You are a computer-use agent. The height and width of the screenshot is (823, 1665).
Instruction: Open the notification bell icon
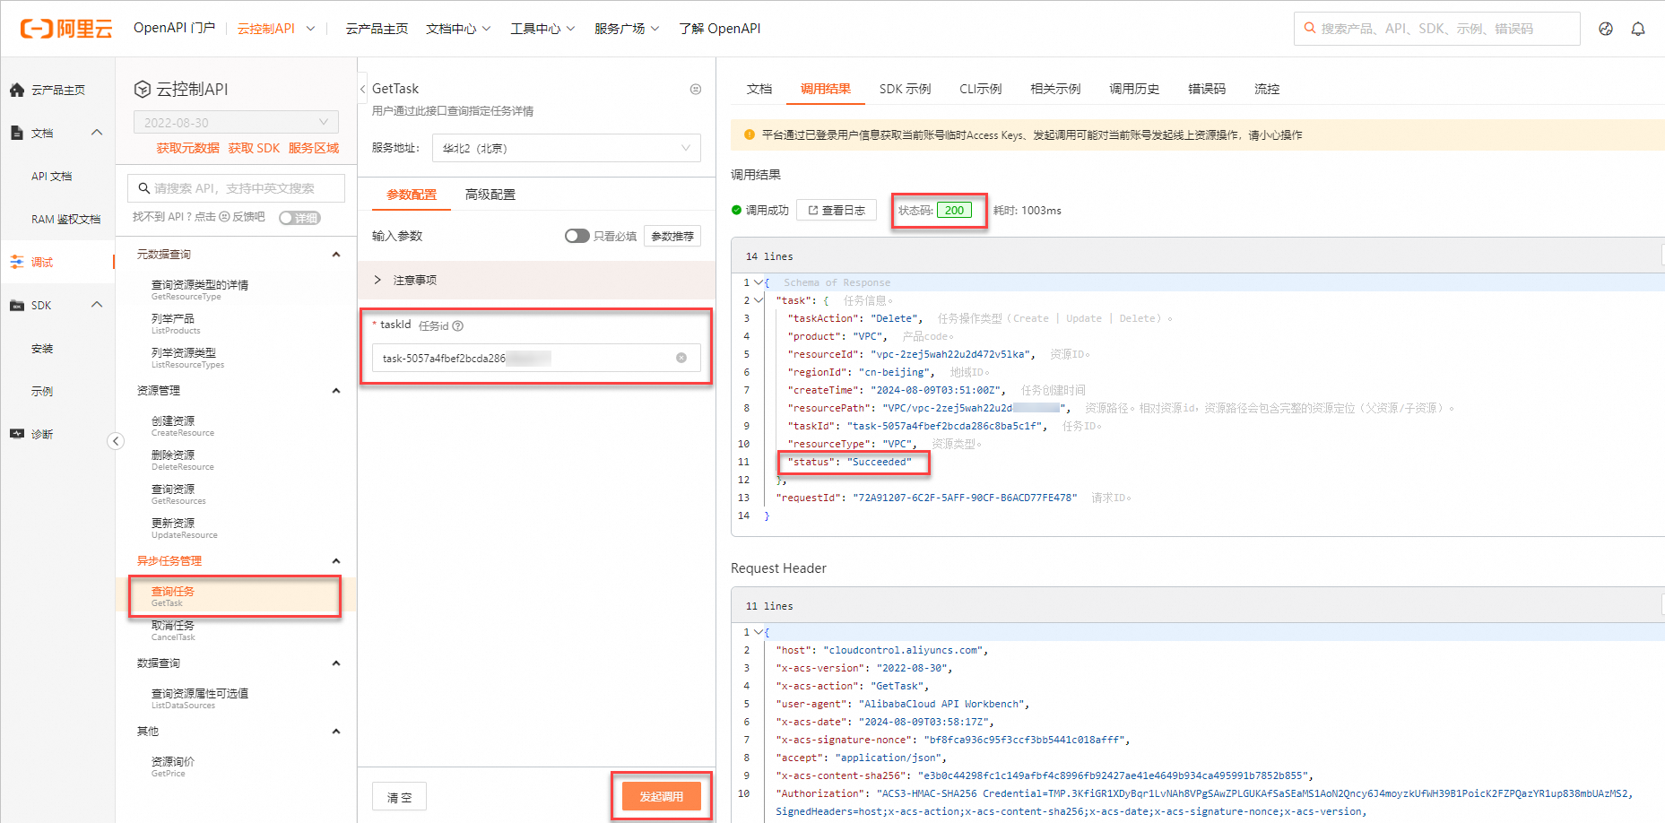tap(1638, 28)
